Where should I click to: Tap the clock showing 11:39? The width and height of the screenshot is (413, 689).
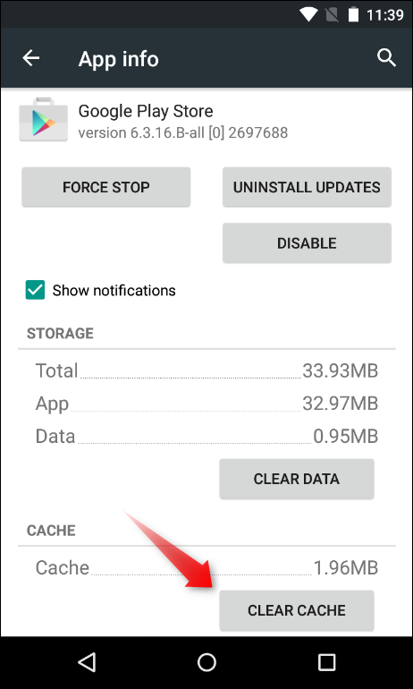[384, 14]
